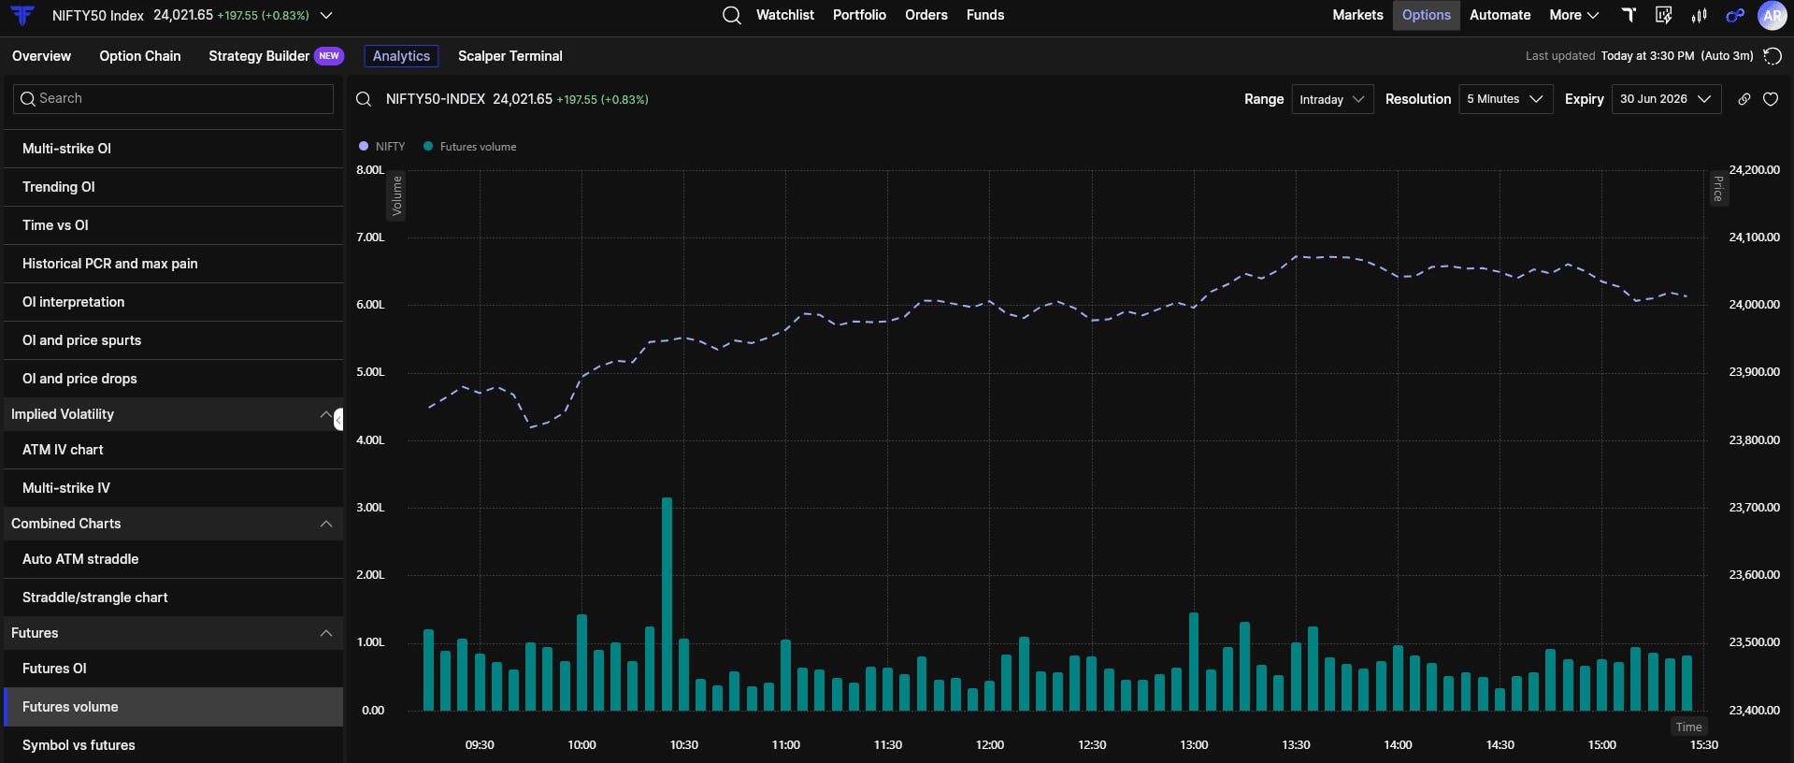Switch to the Option Chain tab
This screenshot has width=1794, height=763.
point(140,56)
